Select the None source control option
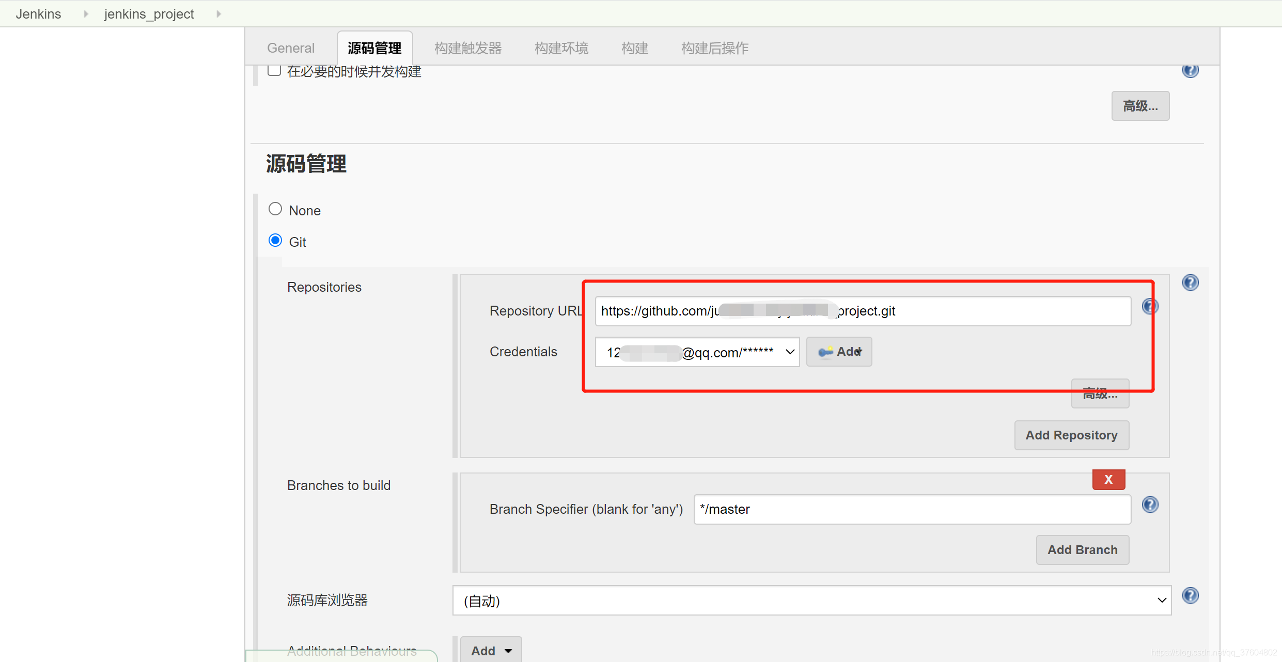The image size is (1282, 662). pos(275,209)
